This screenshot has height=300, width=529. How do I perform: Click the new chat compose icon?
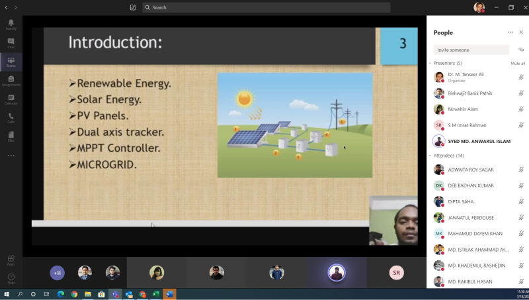(133, 7)
